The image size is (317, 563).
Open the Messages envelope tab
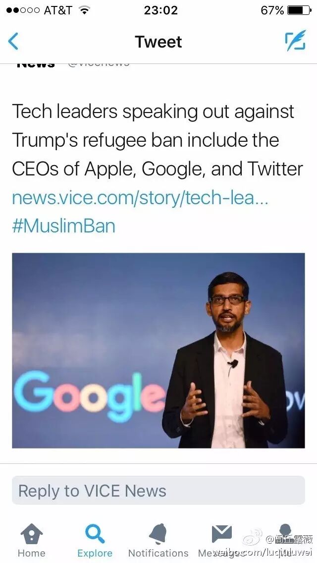tap(221, 540)
